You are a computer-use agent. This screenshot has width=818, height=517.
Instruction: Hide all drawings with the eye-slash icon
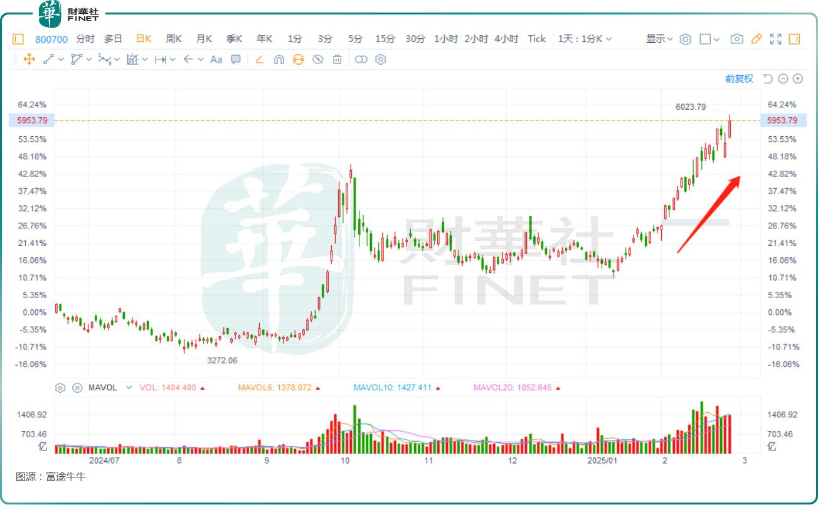click(317, 60)
